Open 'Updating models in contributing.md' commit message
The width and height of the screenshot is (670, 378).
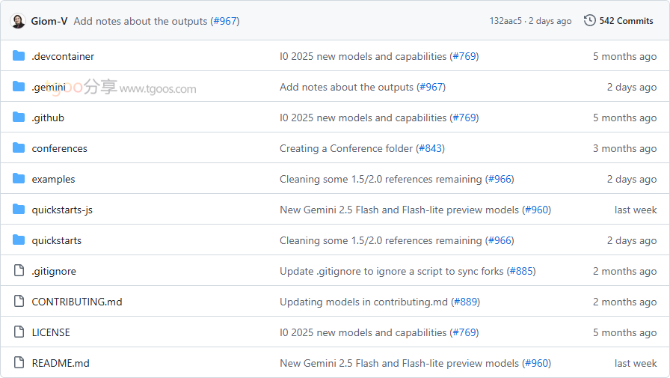363,302
